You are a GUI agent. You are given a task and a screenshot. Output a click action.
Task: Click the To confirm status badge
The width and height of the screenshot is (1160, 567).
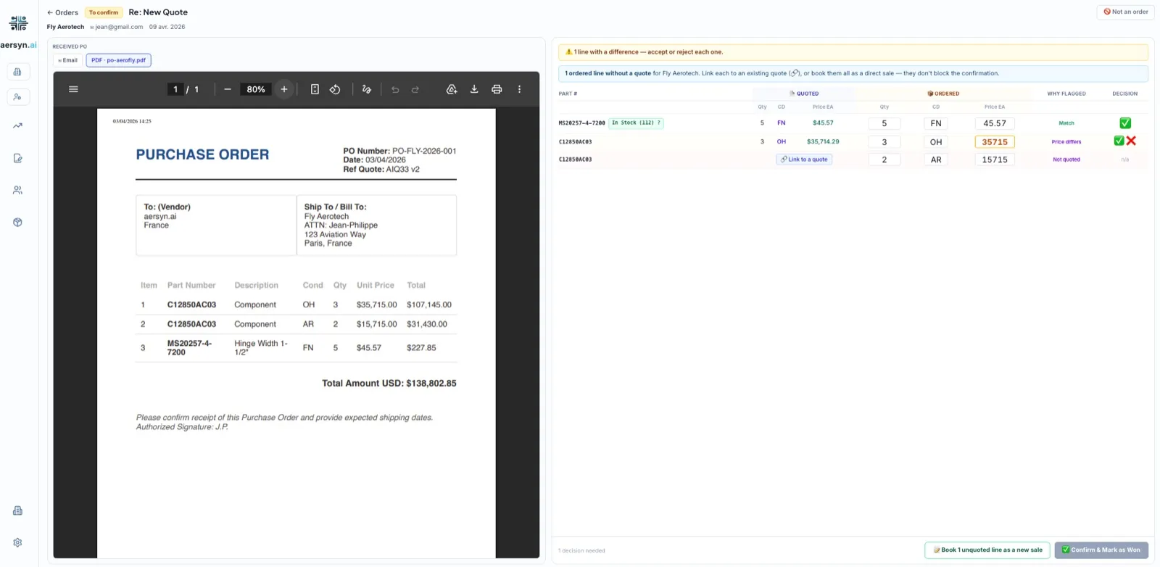[x=104, y=12]
